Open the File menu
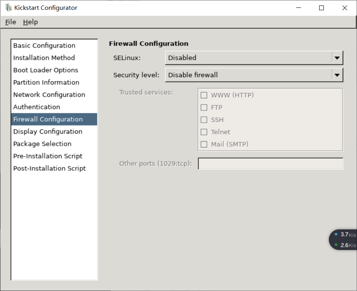 click(11, 22)
